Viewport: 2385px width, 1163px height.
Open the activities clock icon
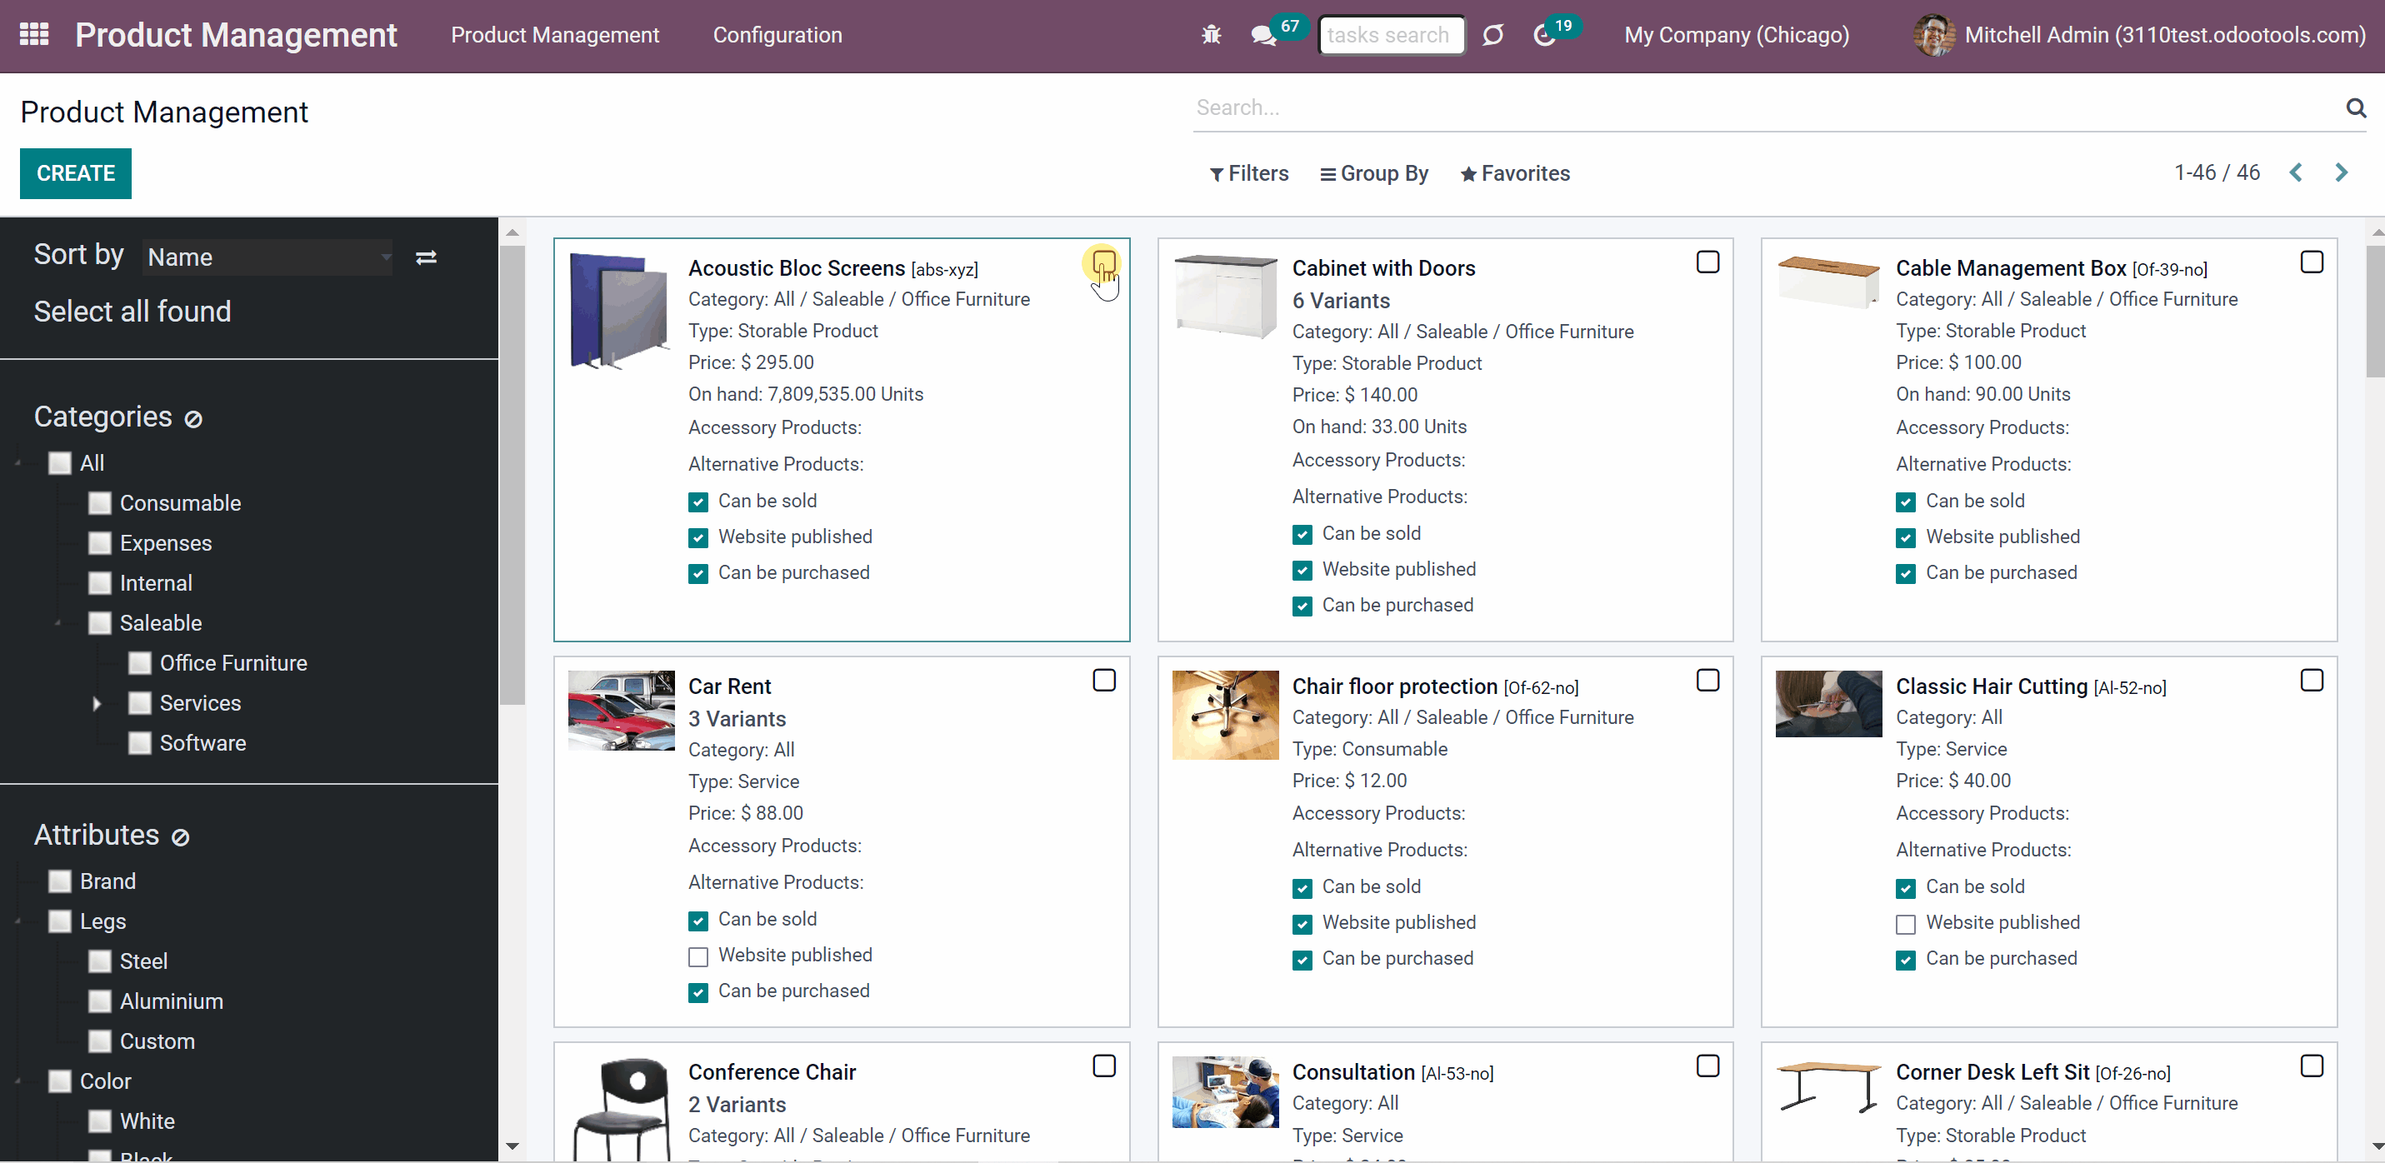[x=1543, y=35]
